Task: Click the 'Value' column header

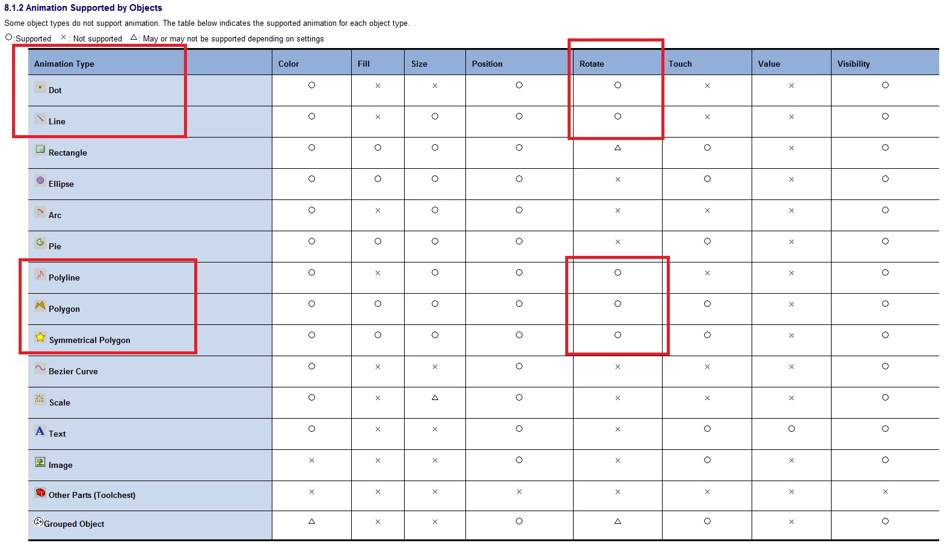Action: [x=769, y=64]
